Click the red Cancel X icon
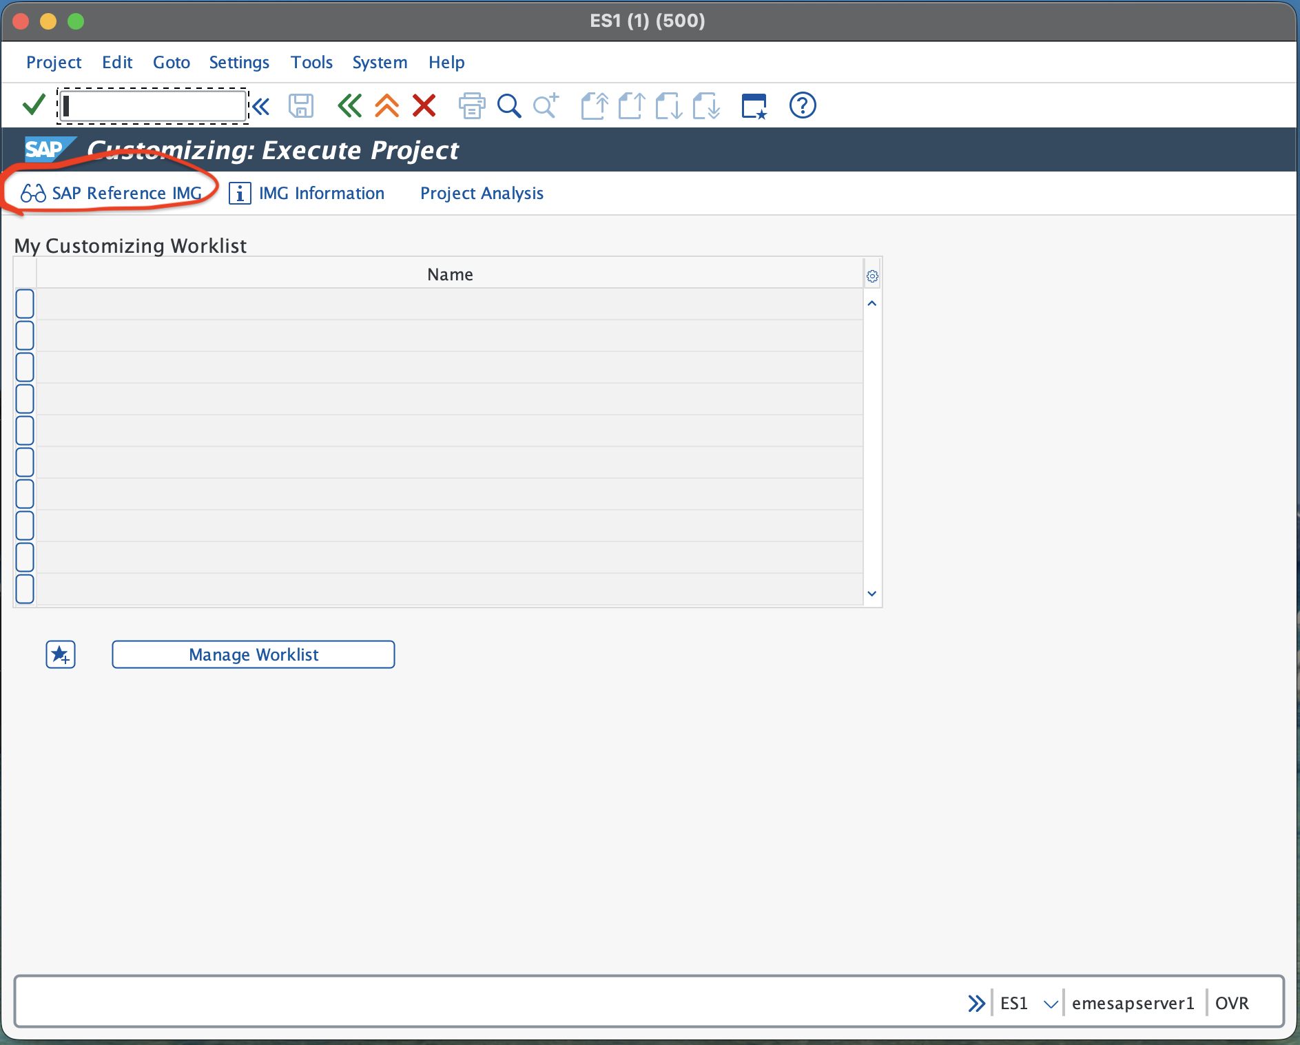Image resolution: width=1300 pixels, height=1045 pixels. pyautogui.click(x=424, y=106)
